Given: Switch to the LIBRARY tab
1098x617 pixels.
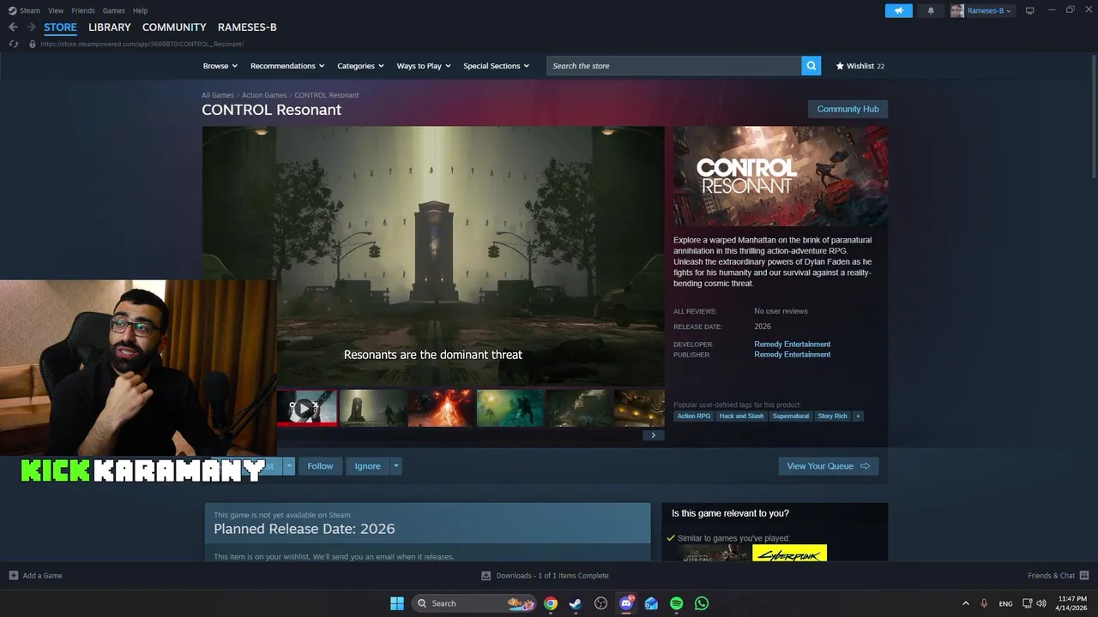Looking at the screenshot, I should click(110, 27).
